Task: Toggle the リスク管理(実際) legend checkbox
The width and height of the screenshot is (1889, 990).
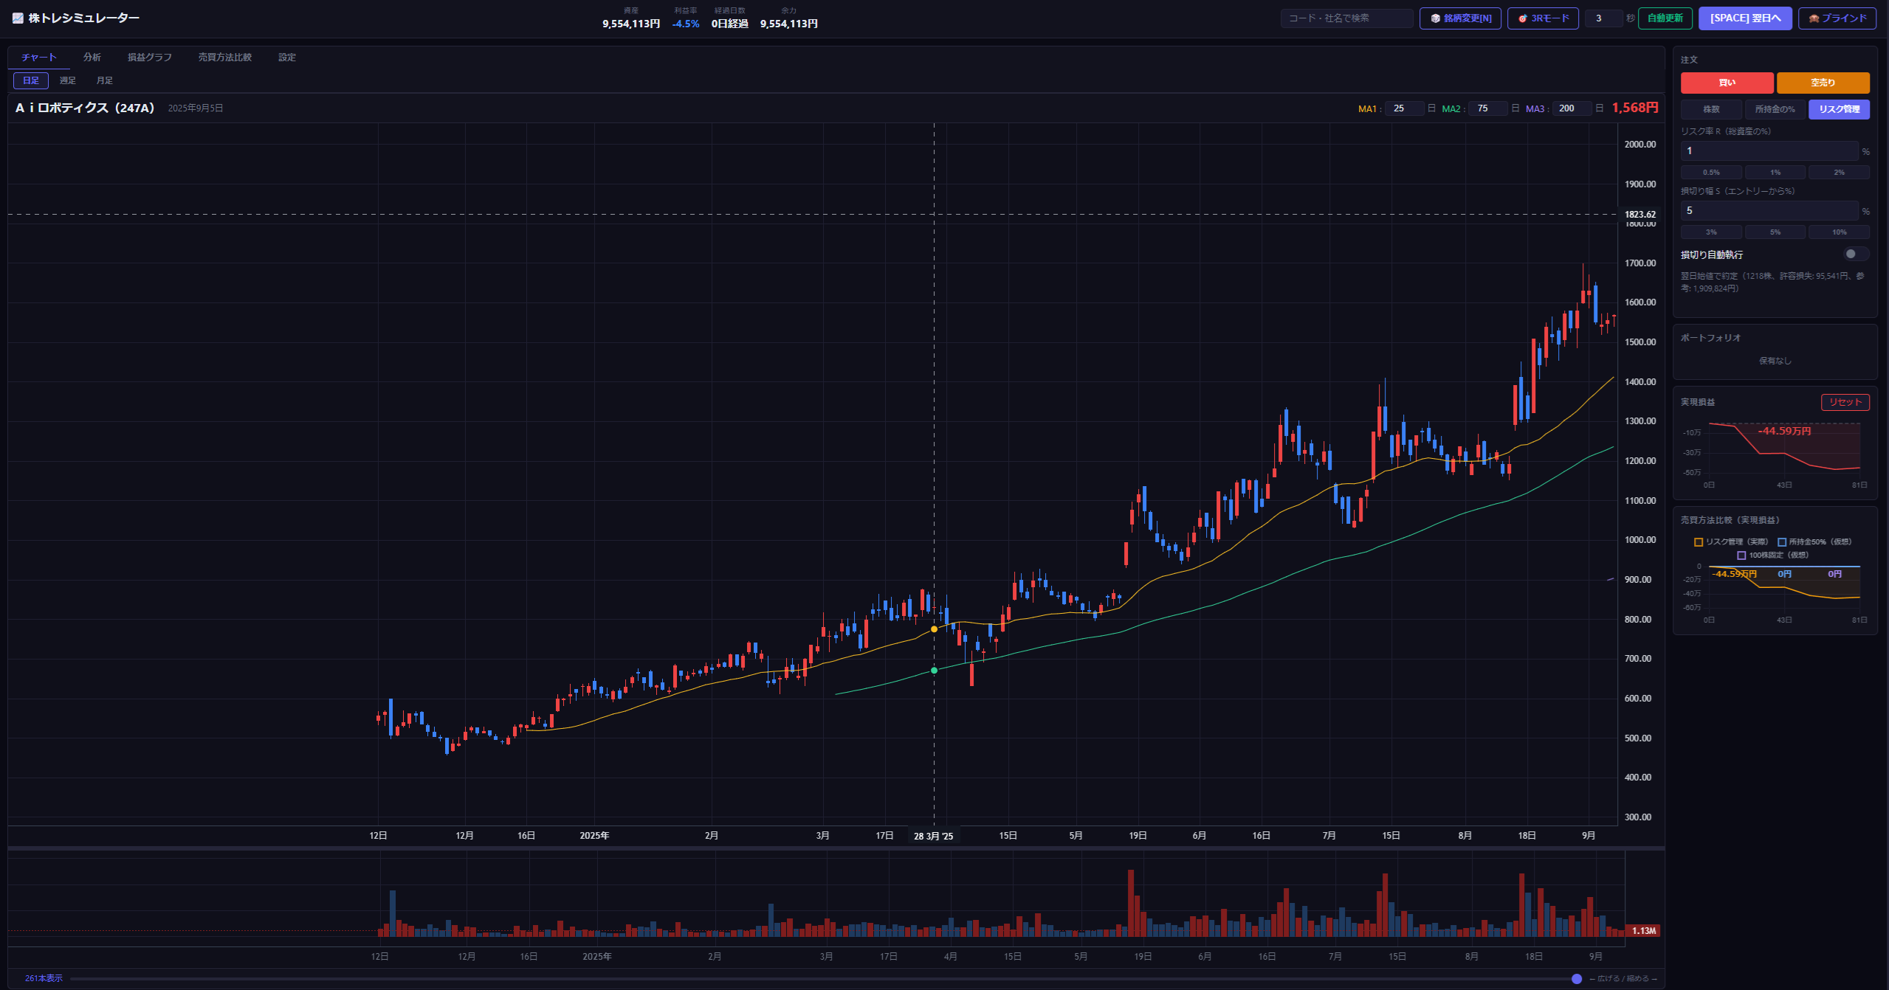Action: click(1698, 542)
